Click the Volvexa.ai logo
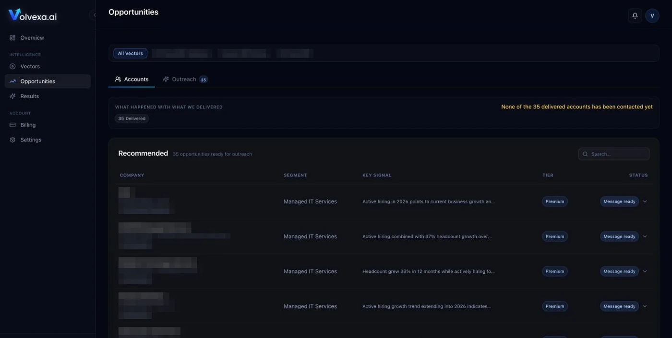 click(33, 15)
